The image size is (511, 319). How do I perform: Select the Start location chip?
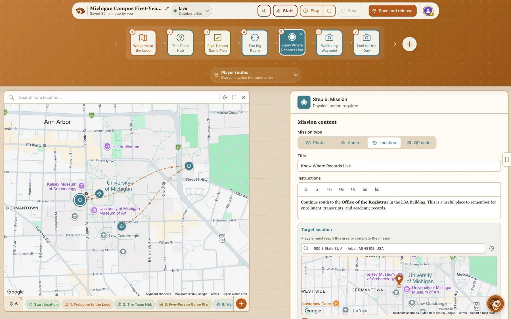point(43,304)
